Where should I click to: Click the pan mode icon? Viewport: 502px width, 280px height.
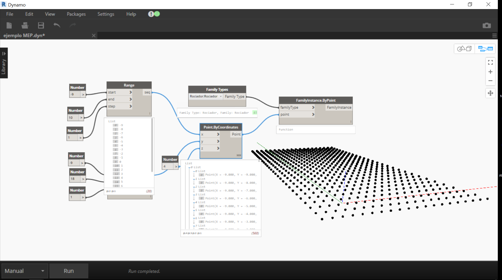(x=490, y=93)
